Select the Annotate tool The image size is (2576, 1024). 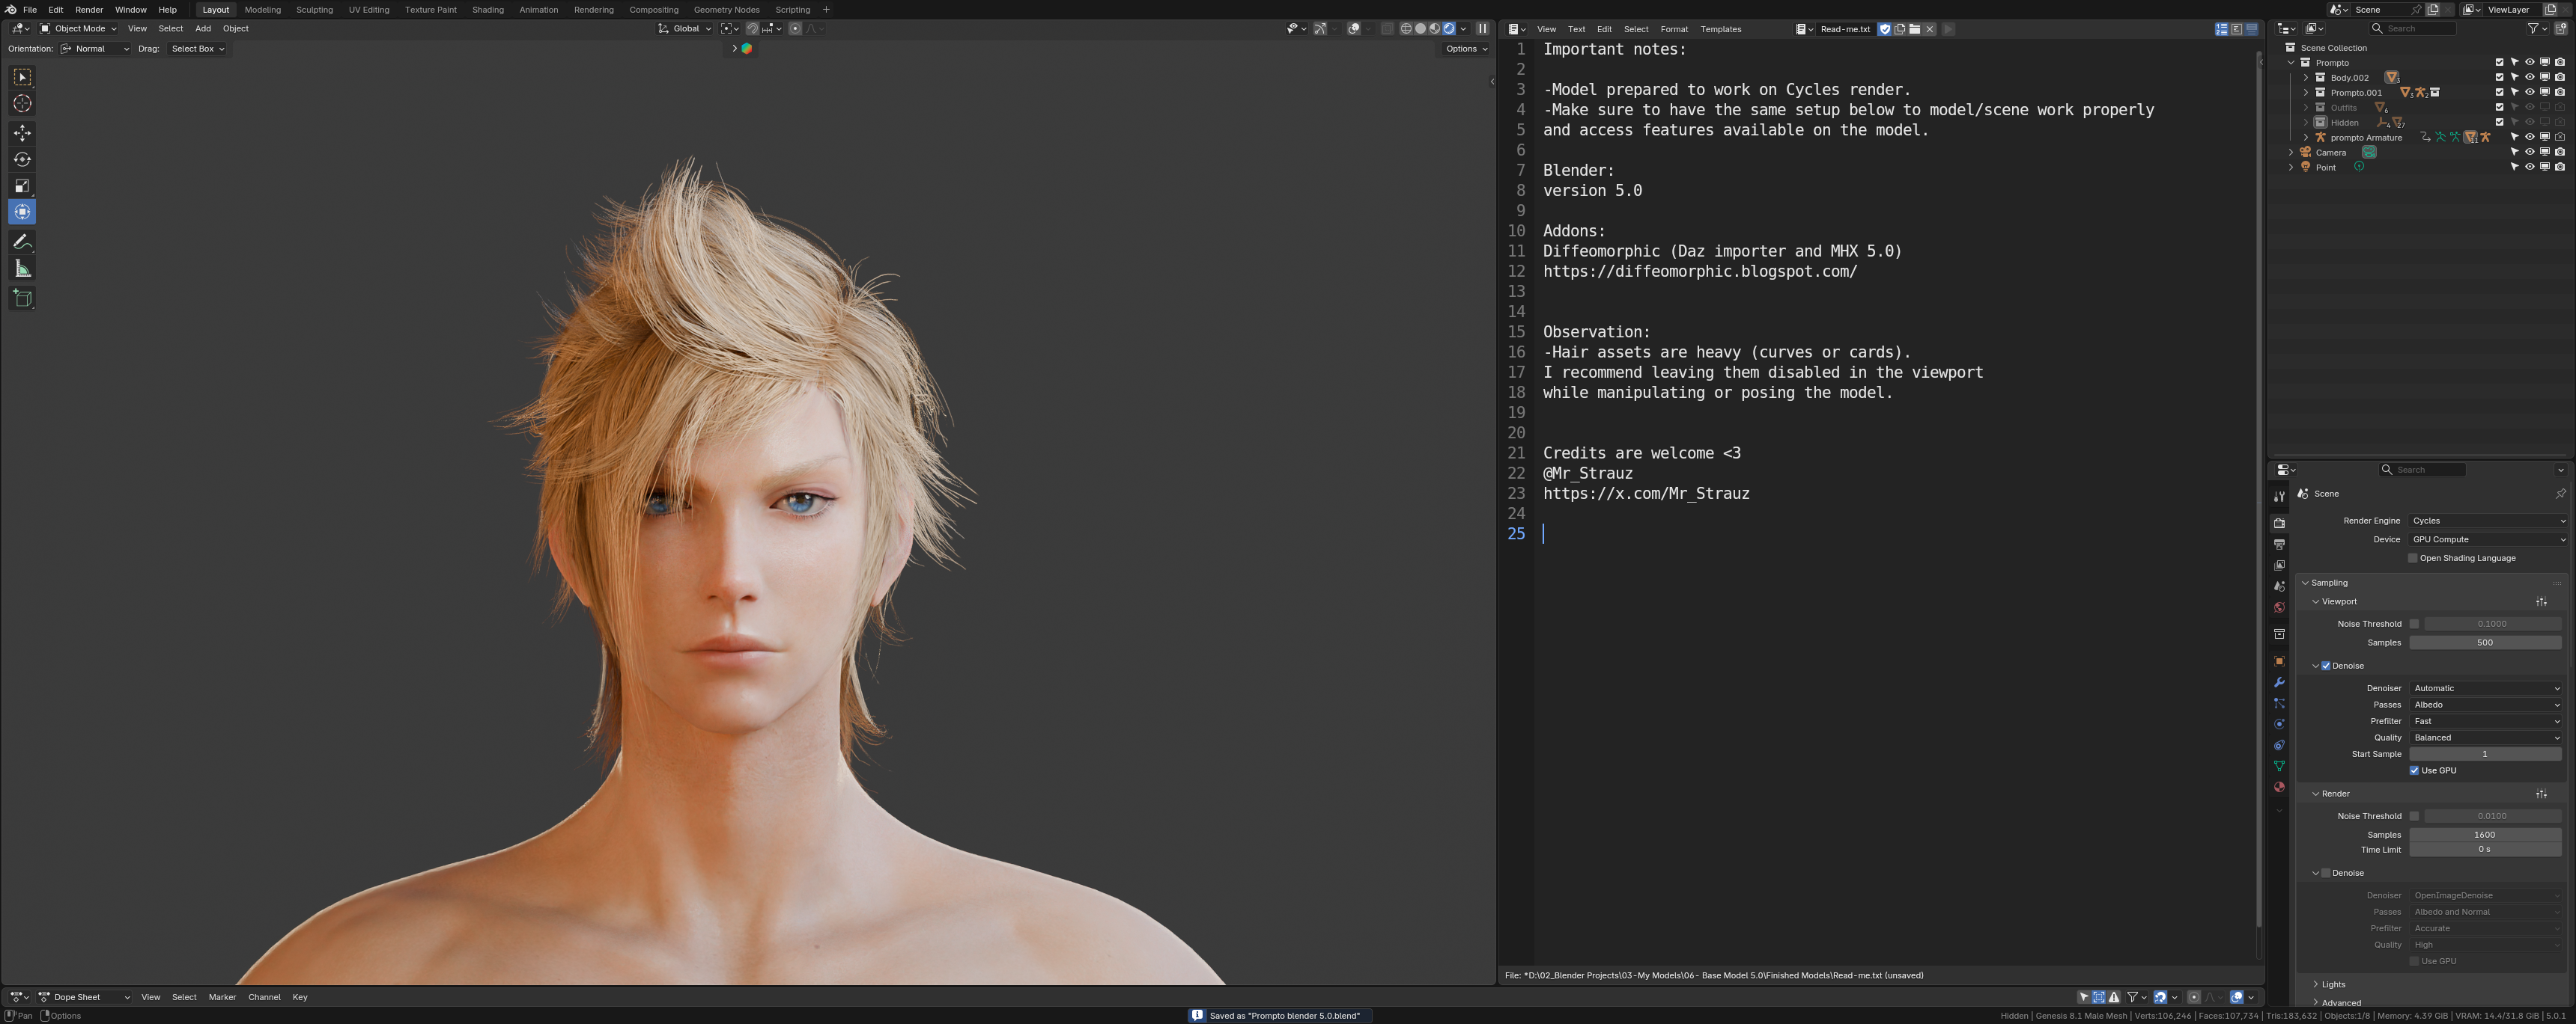click(22, 242)
